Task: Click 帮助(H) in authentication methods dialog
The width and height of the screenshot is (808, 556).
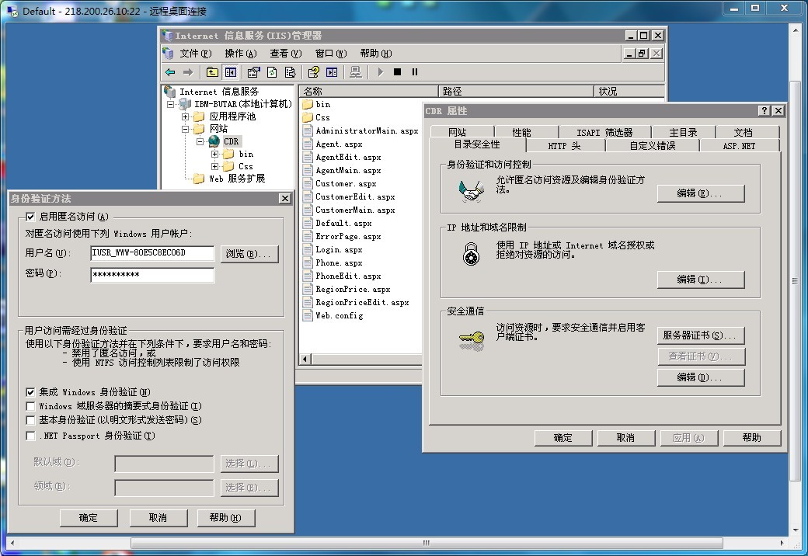Action: point(226,518)
